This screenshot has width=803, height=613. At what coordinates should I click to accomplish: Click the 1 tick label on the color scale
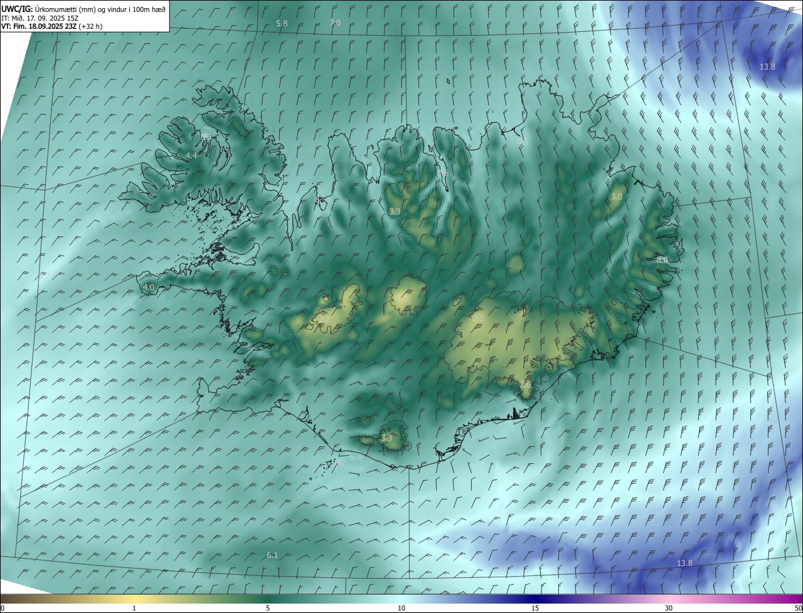134,609
